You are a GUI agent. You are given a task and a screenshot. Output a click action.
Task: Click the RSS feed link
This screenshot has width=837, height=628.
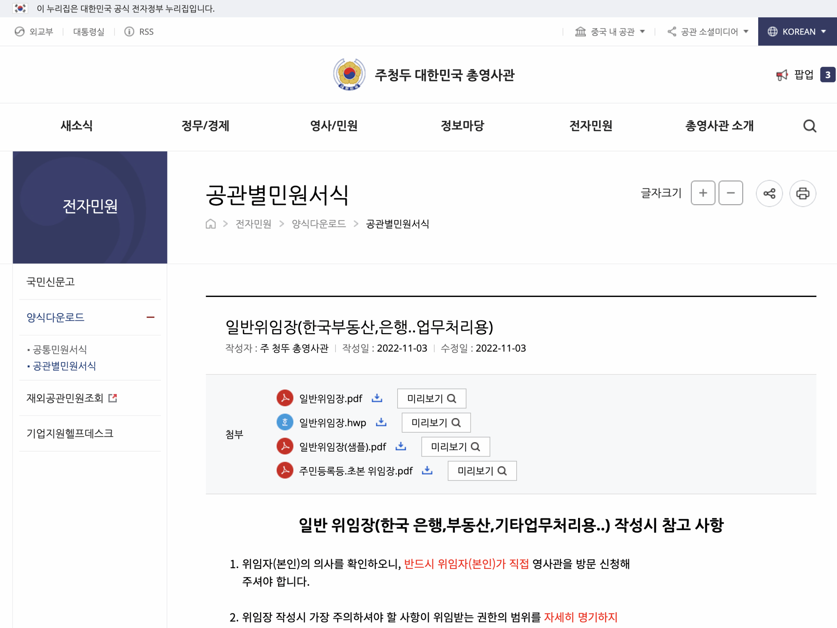pos(140,31)
